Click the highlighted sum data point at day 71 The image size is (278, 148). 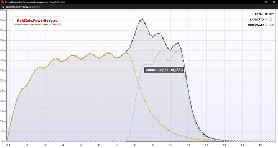186,76
